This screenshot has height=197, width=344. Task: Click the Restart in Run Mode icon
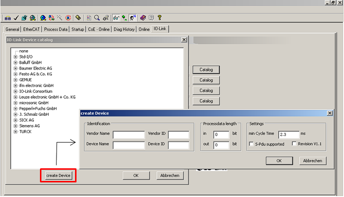(x=33, y=18)
